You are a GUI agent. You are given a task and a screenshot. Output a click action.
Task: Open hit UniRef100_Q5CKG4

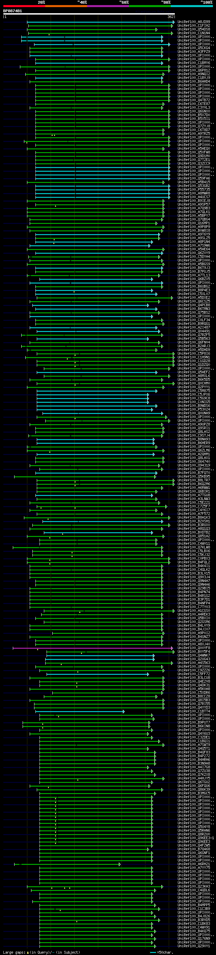[194, 48]
